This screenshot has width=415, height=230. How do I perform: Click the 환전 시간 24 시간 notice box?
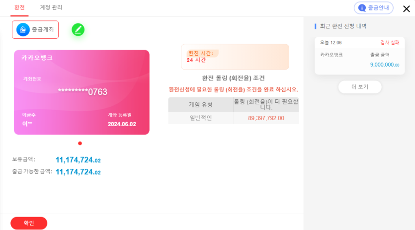[x=235, y=57]
